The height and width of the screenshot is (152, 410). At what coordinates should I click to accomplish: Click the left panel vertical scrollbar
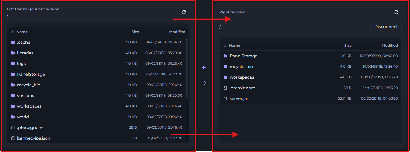(188, 68)
